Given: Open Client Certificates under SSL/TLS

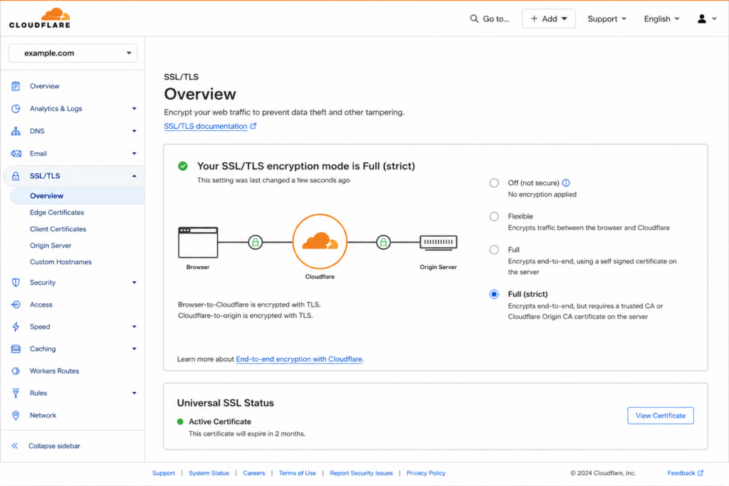Looking at the screenshot, I should (58, 229).
